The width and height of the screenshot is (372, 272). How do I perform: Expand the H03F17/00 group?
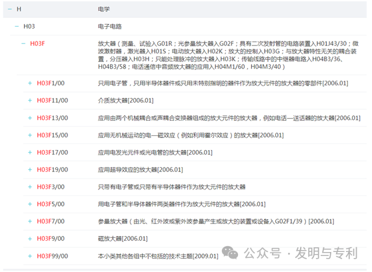[30, 152]
